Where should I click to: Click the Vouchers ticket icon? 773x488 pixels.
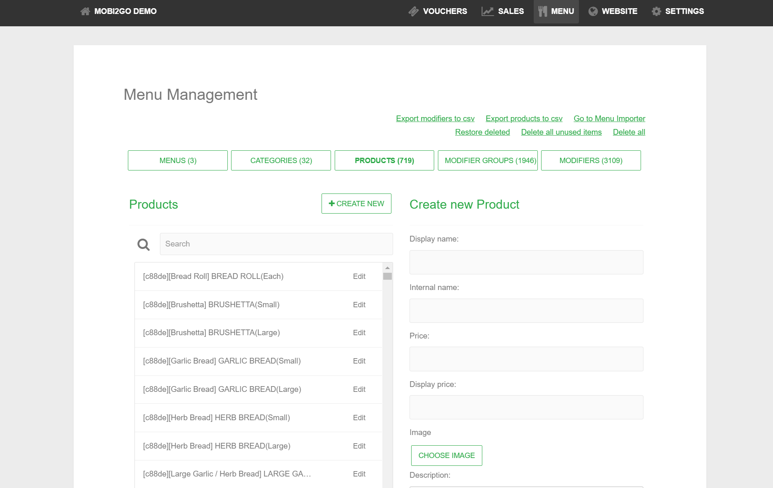(413, 11)
